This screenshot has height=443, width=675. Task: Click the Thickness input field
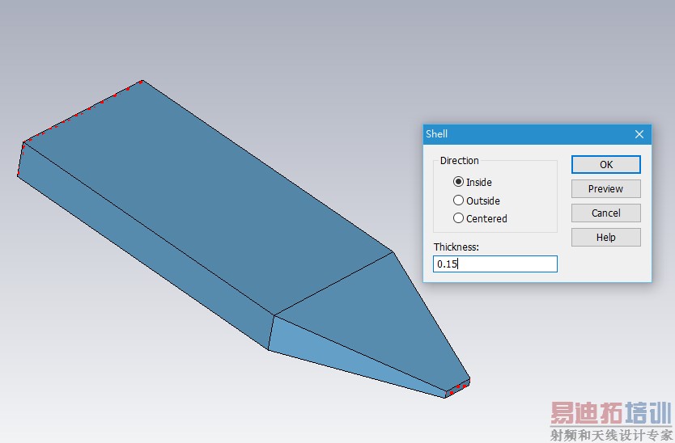point(495,264)
